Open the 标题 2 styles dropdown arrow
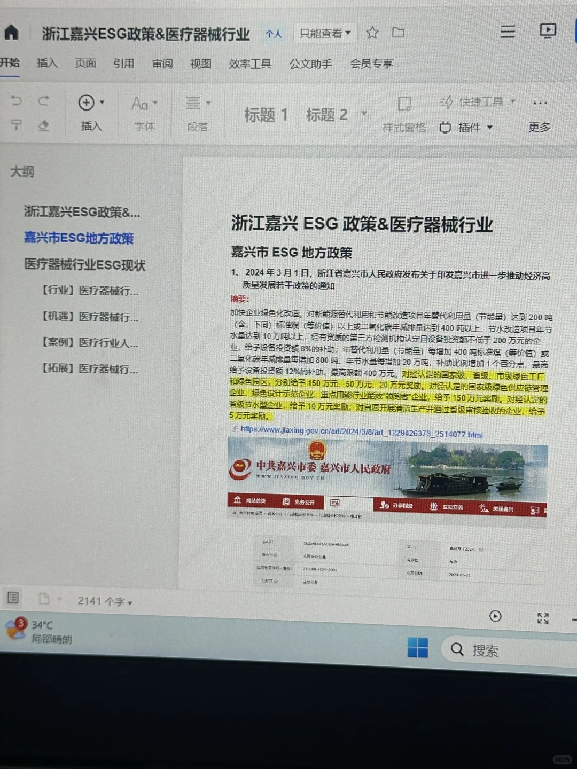 (364, 114)
